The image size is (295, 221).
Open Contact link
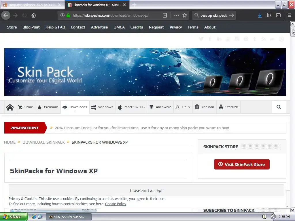78,27
